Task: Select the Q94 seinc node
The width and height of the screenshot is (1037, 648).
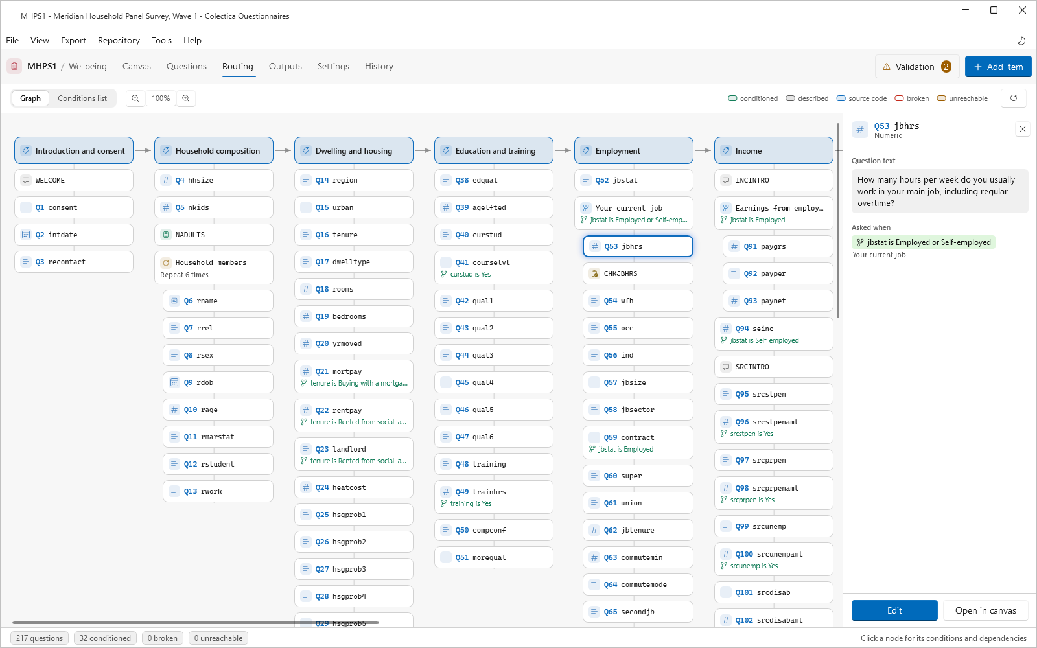Action: click(774, 334)
